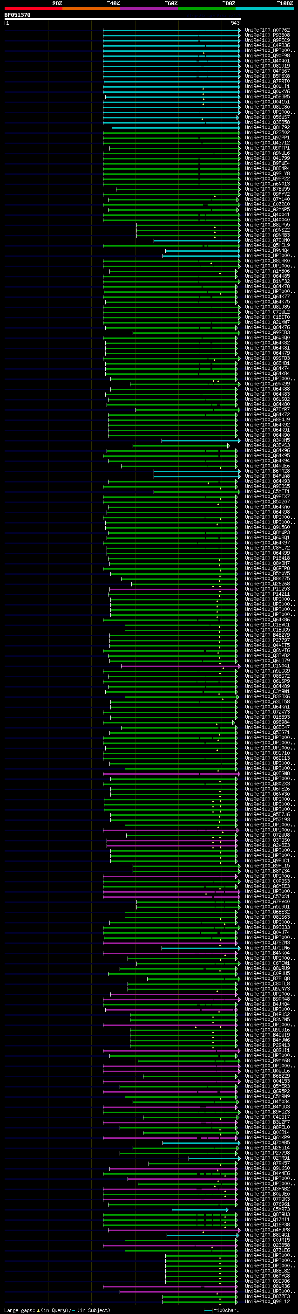Select the UniRef100_Q40401 entry

tap(267, 61)
